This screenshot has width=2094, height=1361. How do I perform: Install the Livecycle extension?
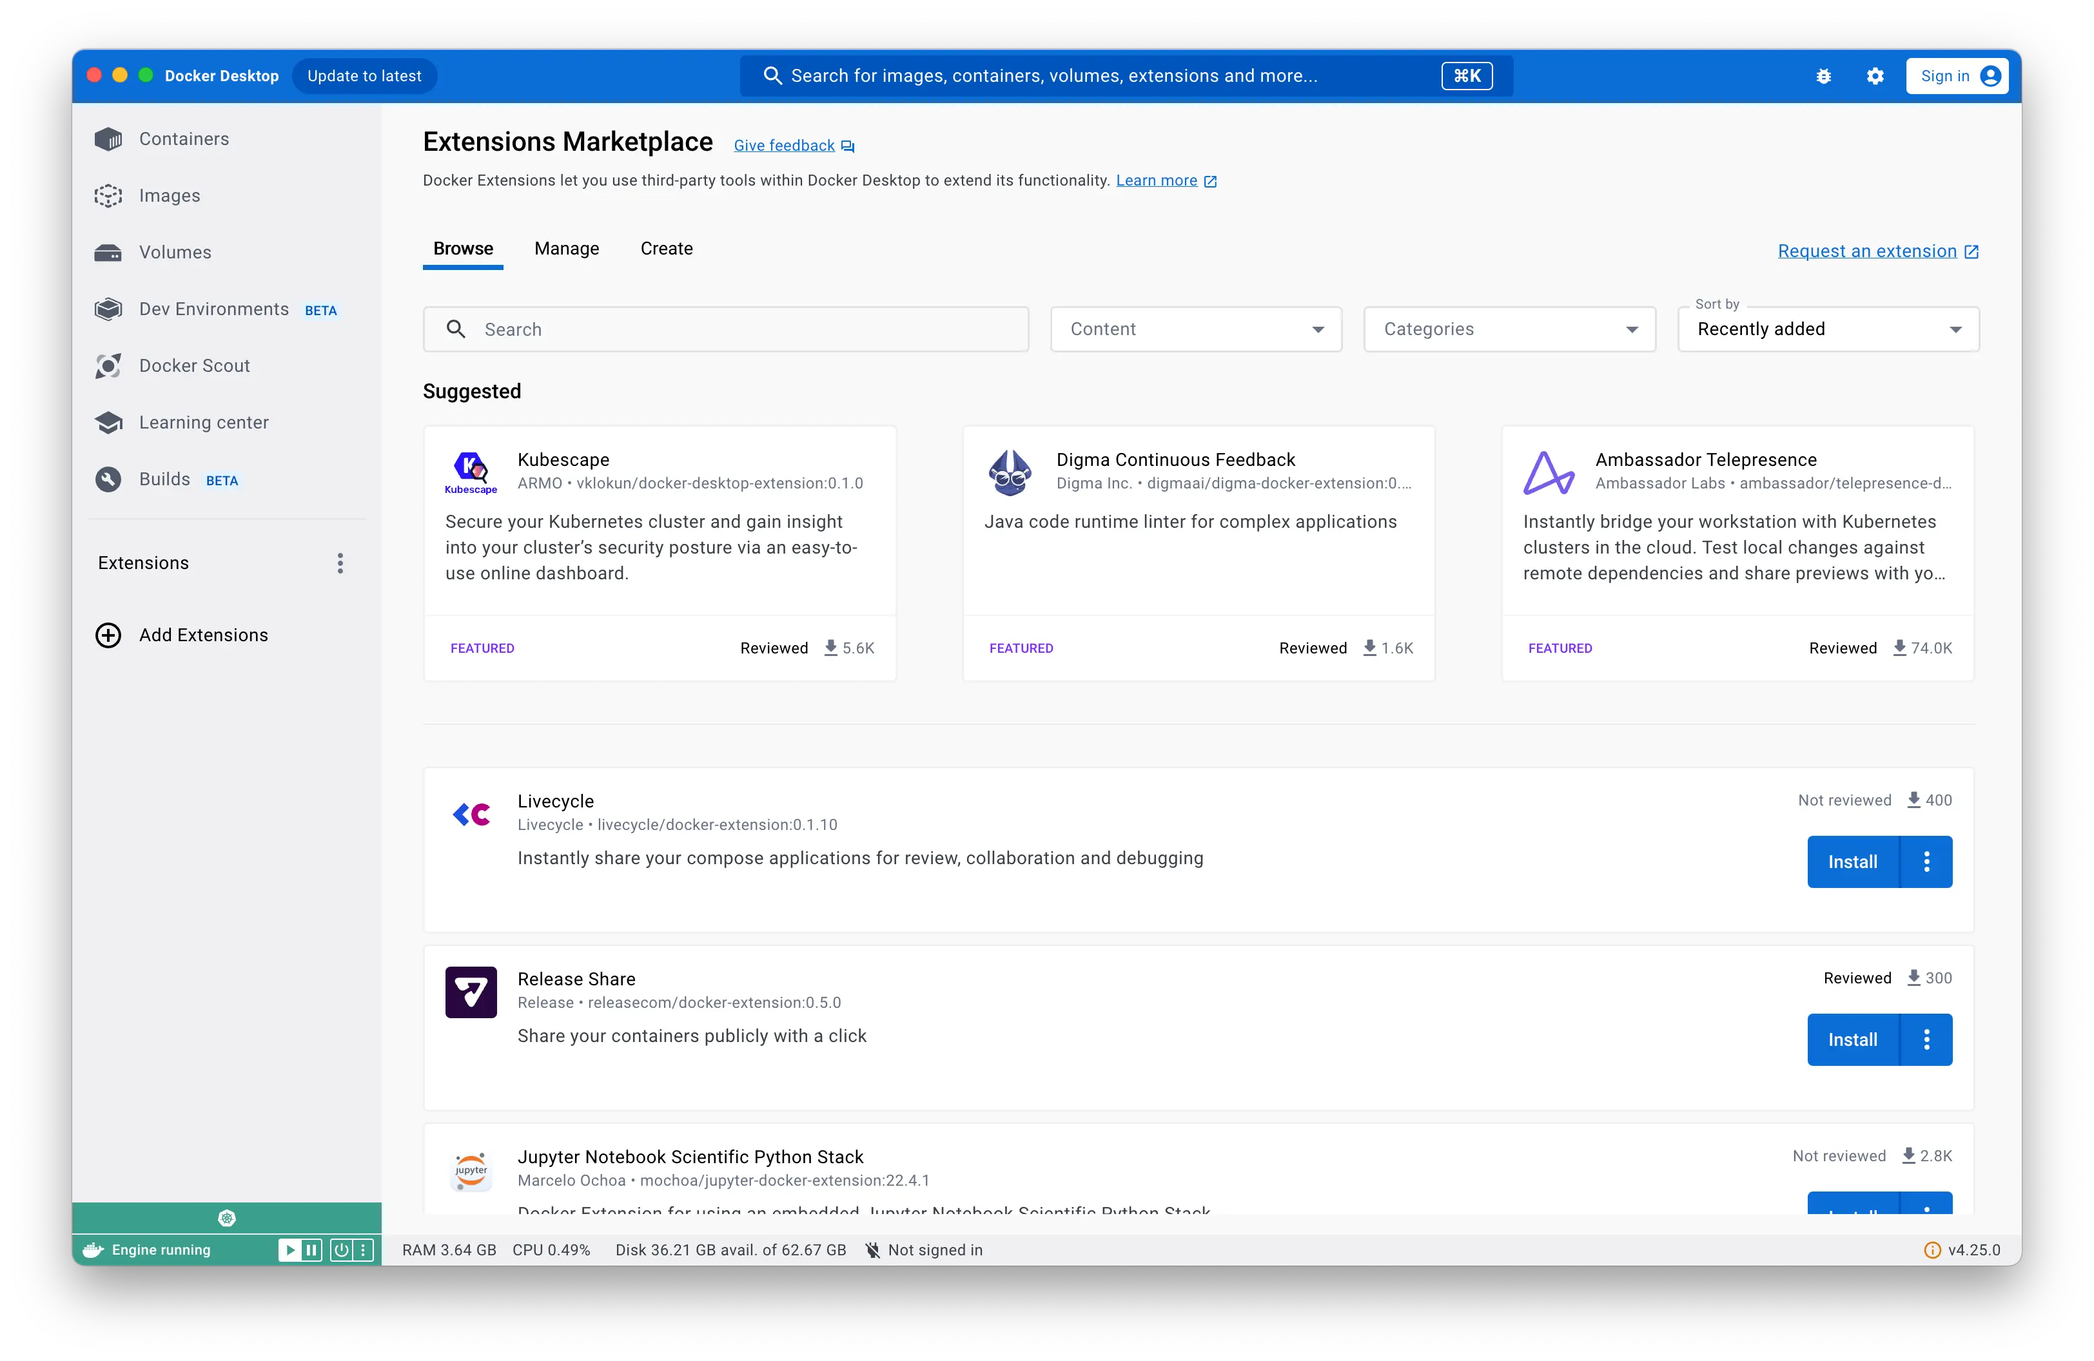[1852, 862]
